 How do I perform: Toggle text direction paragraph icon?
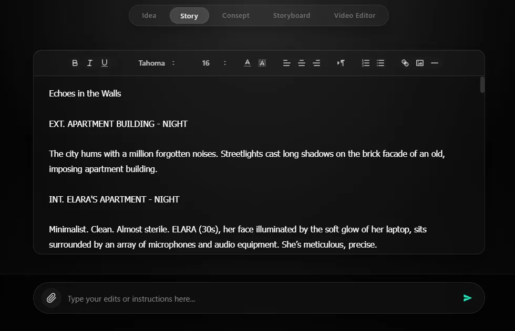[x=341, y=63]
